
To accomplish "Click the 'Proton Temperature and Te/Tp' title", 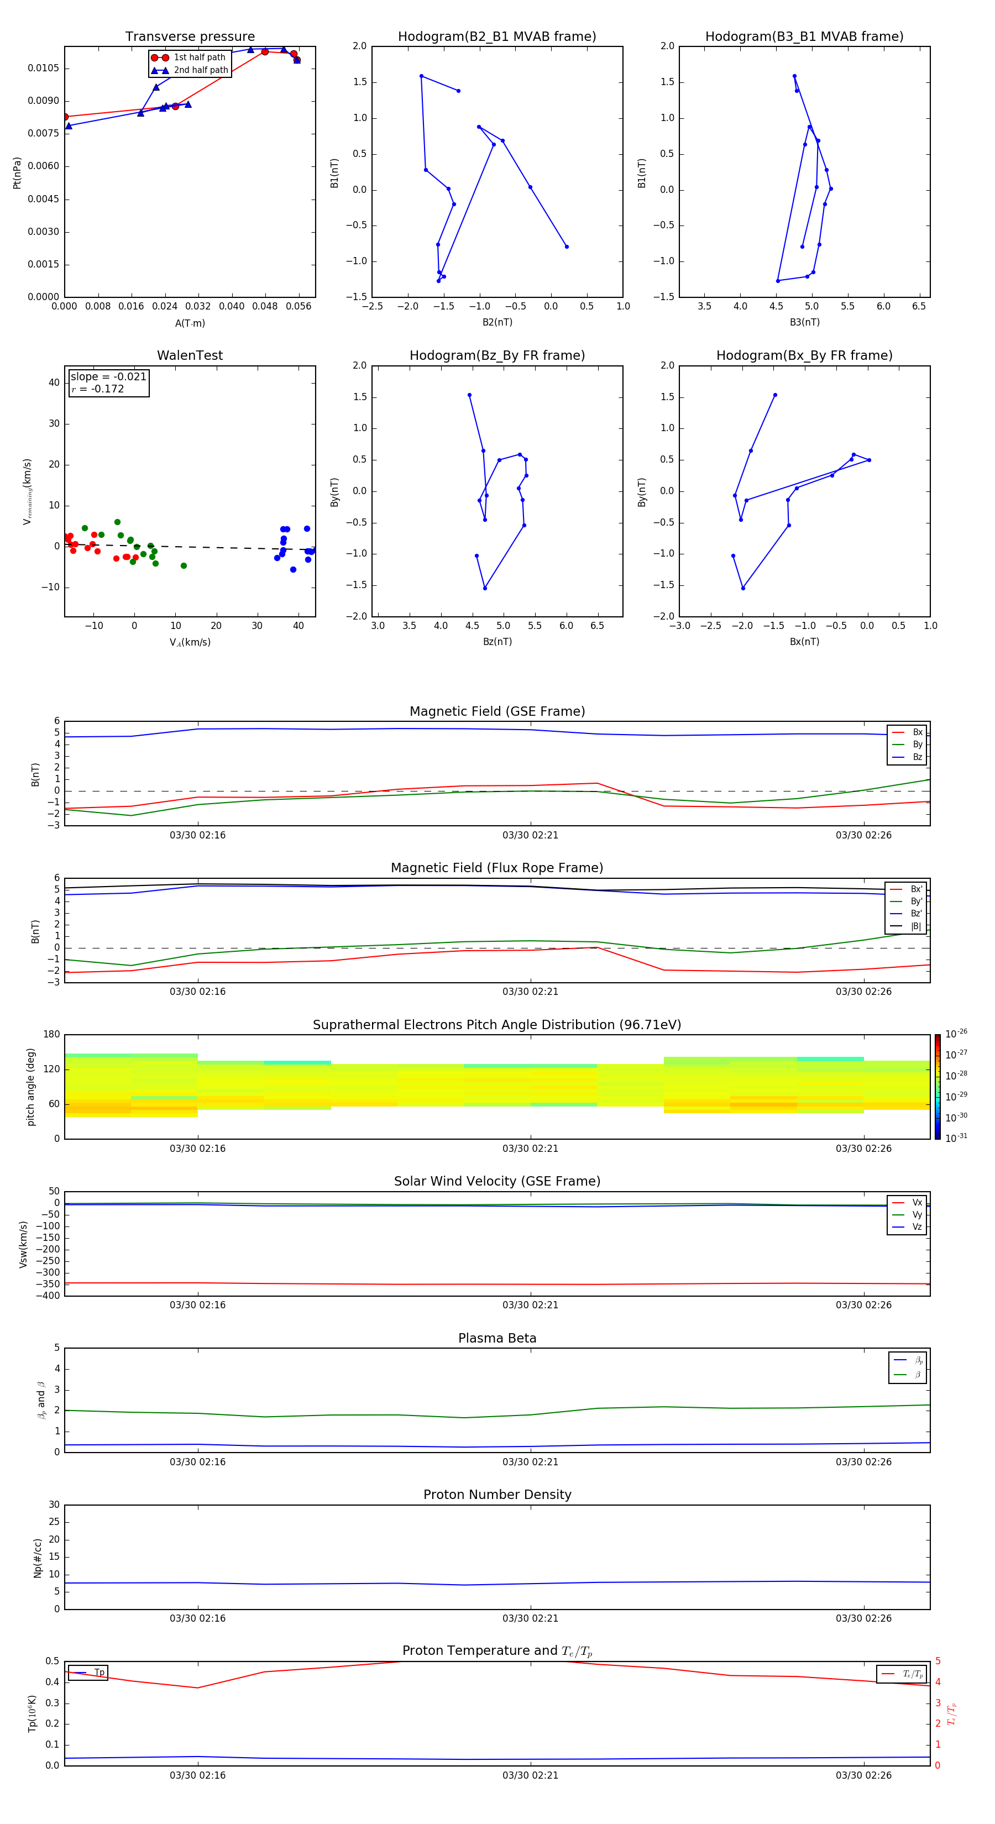I will (x=497, y=1651).
